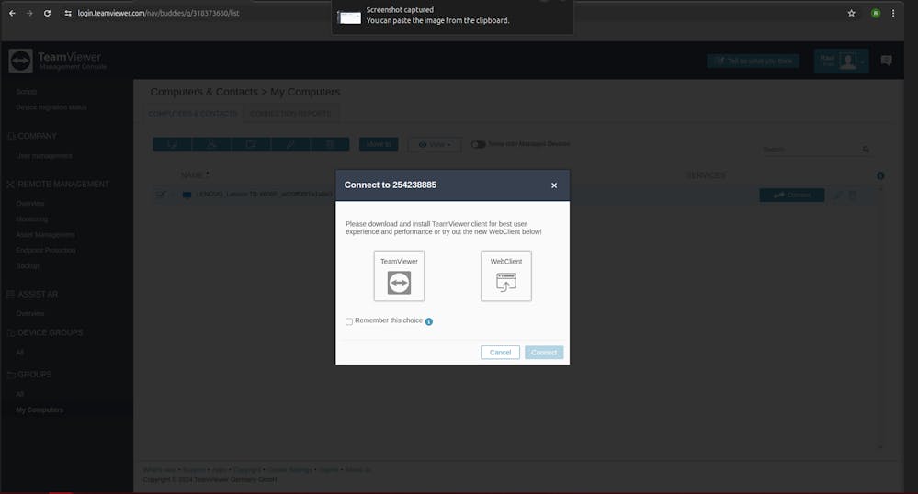Click info icon beside Remember this choice

(x=428, y=321)
